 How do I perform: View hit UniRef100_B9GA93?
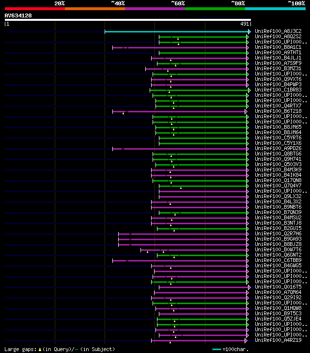pyautogui.click(x=278, y=239)
